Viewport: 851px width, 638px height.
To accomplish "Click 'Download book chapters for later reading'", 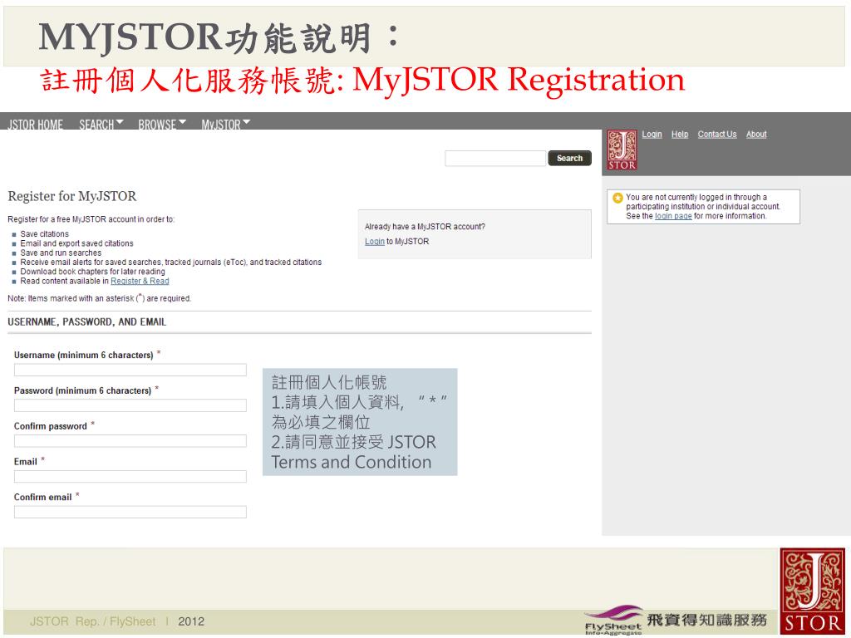I will (93, 272).
